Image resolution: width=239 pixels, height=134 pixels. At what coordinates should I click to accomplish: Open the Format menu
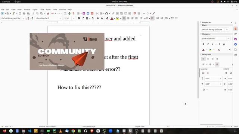(x=27, y=10)
